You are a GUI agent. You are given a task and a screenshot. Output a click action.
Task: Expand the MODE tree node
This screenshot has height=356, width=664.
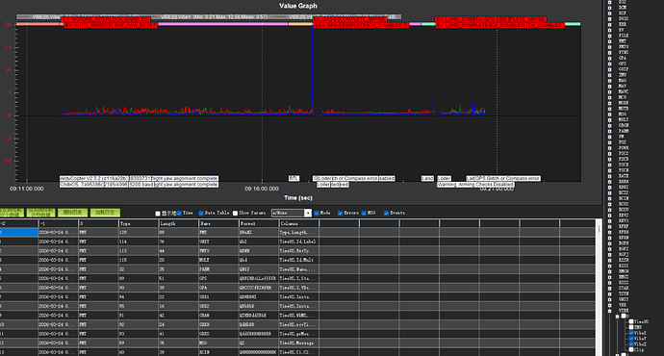[609, 103]
